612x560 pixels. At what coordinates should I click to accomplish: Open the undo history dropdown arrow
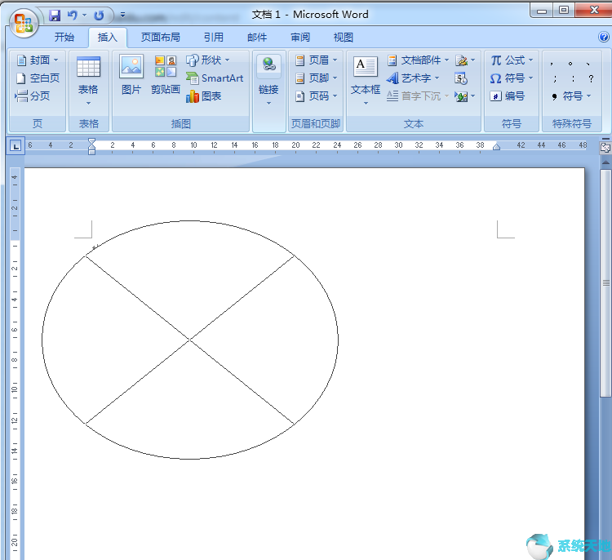pyautogui.click(x=84, y=16)
